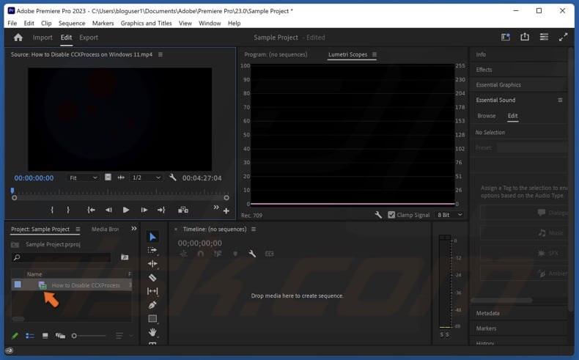Open the Quick Export share icon
Viewport: 579px width, 360px height.
coord(525,37)
